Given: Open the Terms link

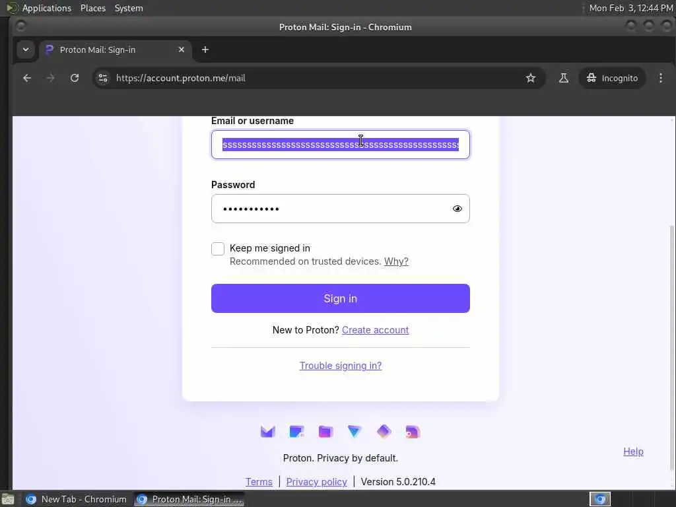Looking at the screenshot, I should pyautogui.click(x=259, y=481).
